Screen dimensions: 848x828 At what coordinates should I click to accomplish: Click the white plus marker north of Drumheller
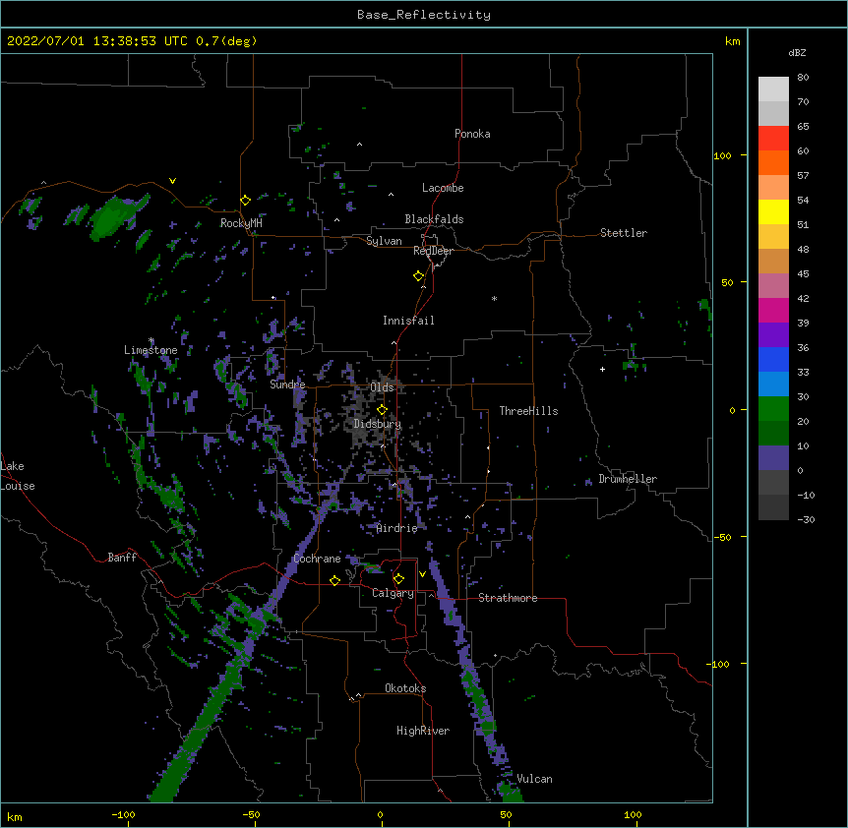(x=602, y=369)
